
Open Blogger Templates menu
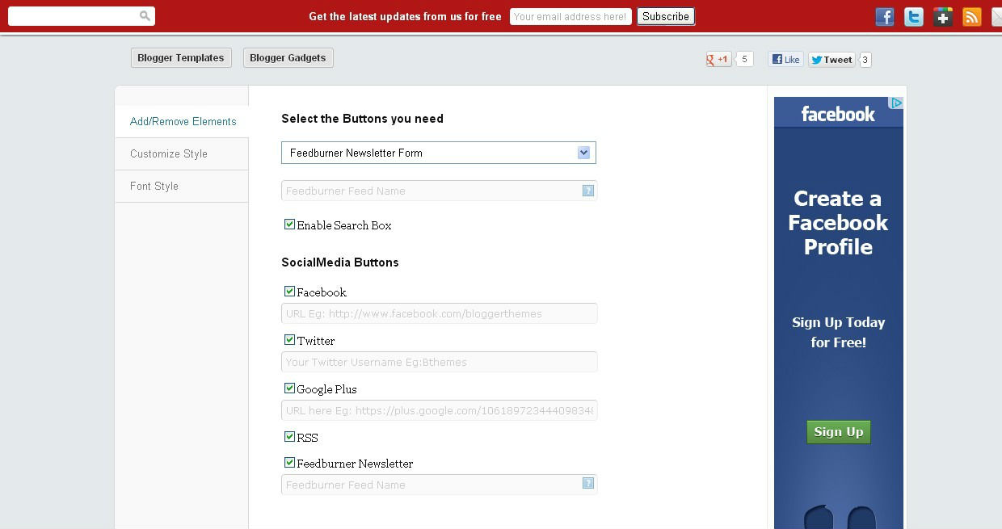(x=181, y=58)
